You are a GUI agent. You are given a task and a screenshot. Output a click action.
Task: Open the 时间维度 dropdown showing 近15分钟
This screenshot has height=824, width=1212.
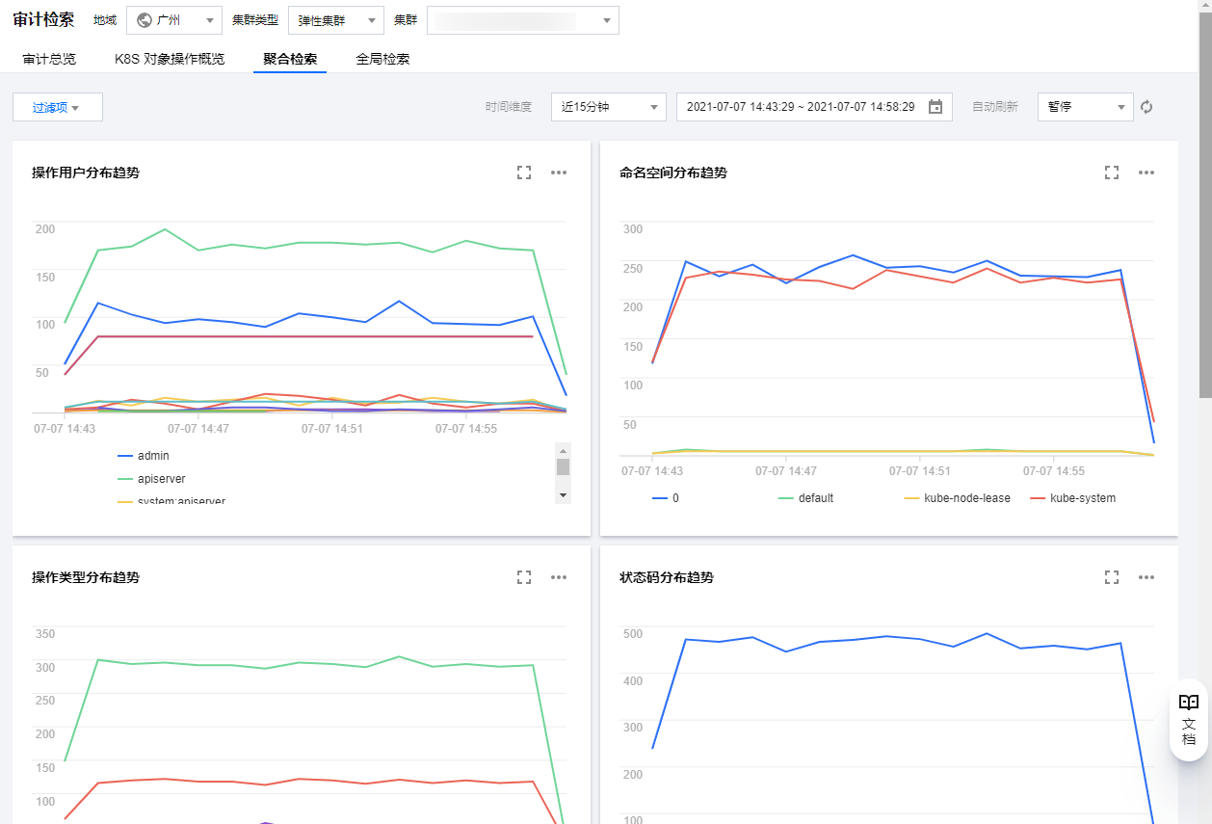(x=609, y=107)
